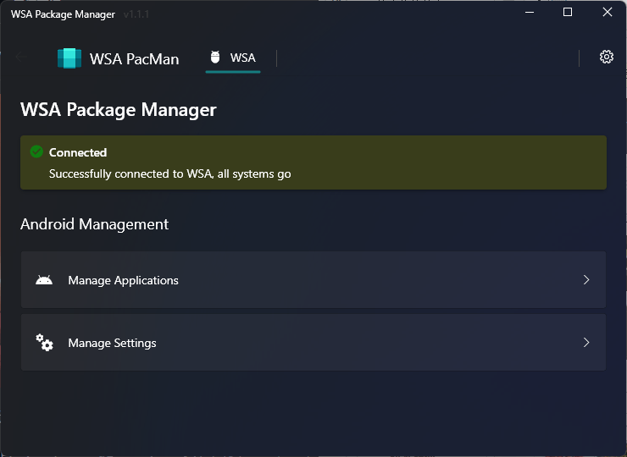Click the "WSA Package Manager" page heading

[119, 110]
